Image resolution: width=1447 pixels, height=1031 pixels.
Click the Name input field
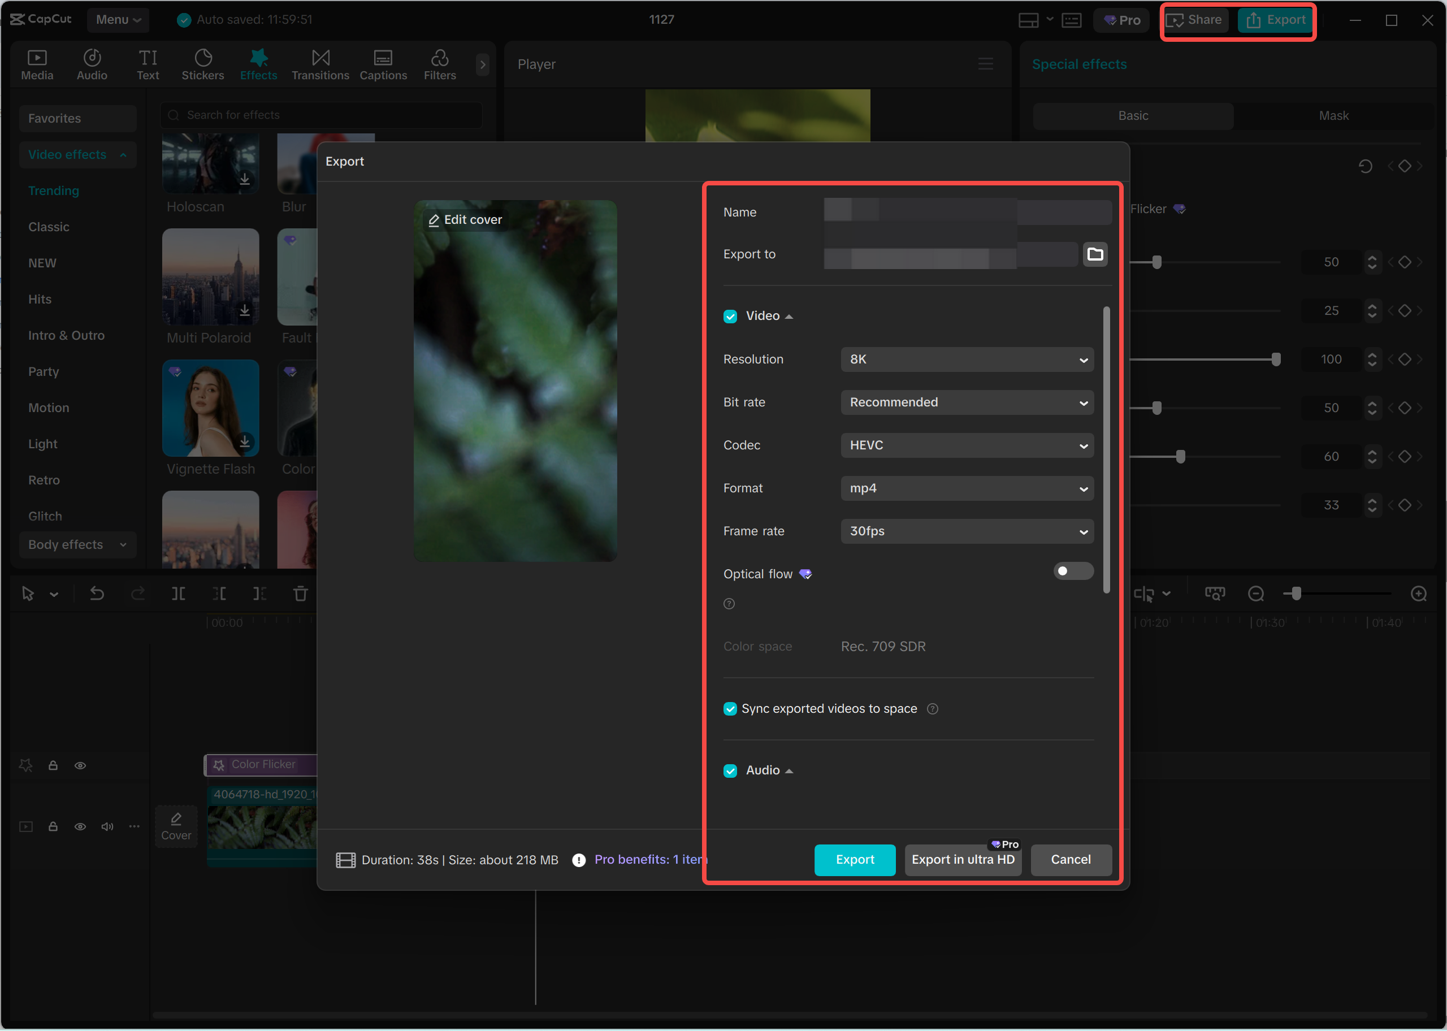(967, 212)
